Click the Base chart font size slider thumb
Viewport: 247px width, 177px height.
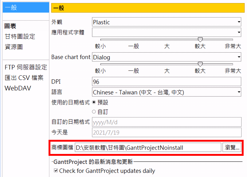(200, 64)
